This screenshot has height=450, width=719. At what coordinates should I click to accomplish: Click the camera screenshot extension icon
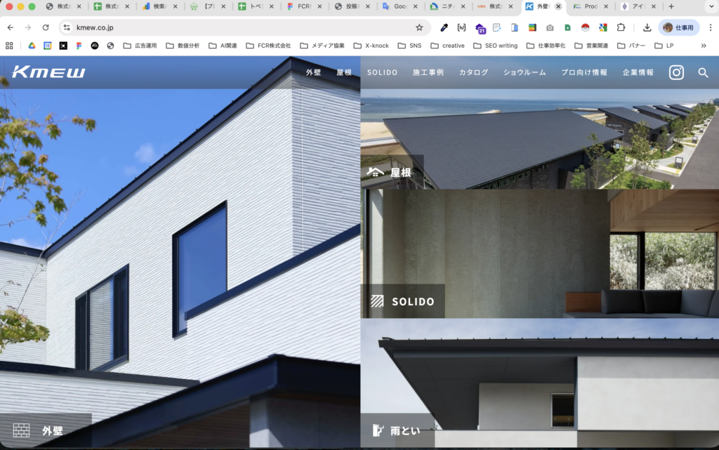coord(550,27)
